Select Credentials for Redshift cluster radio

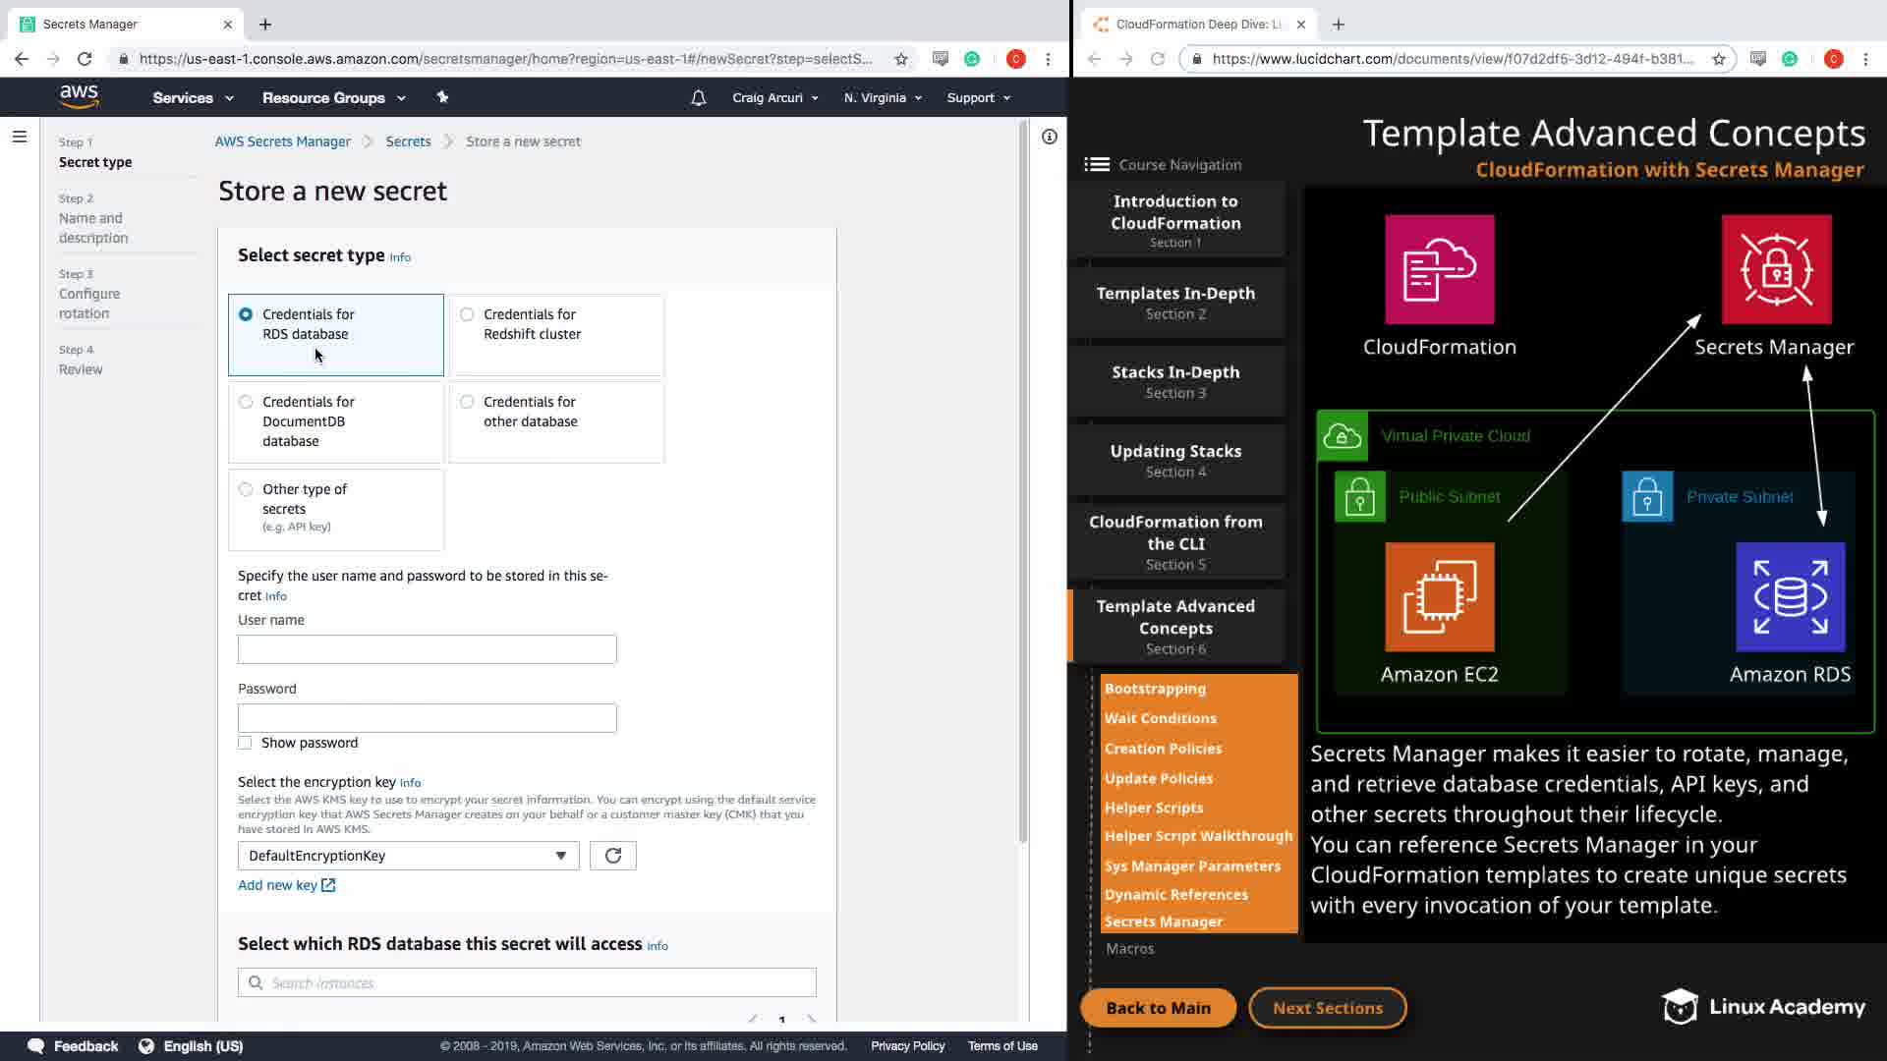point(467,314)
